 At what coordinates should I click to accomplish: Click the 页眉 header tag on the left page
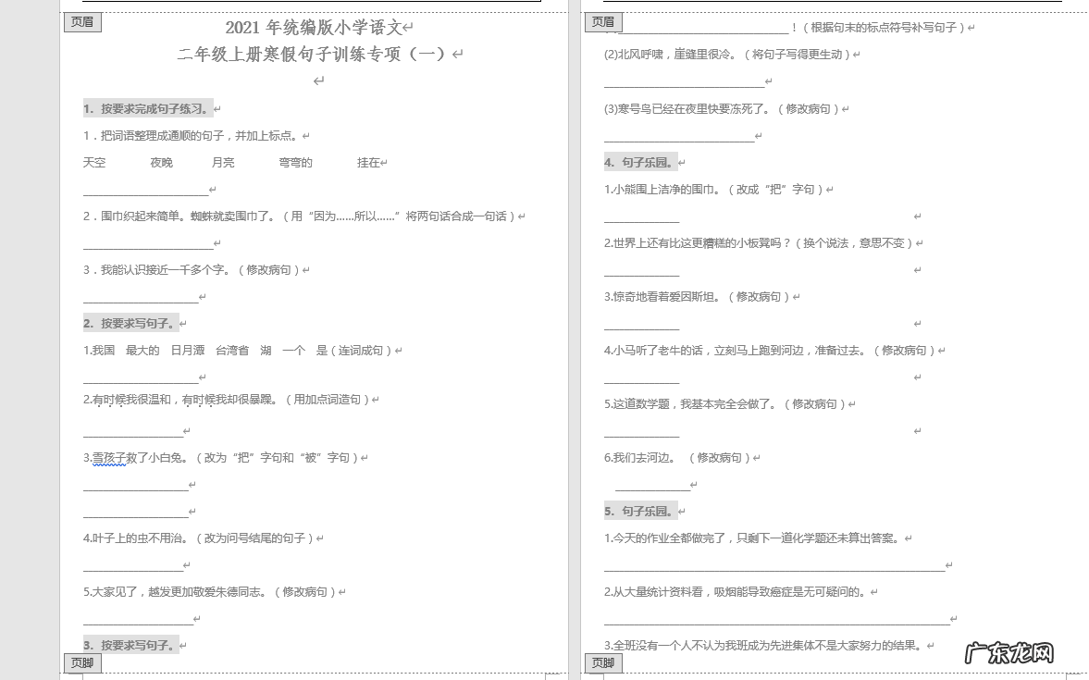(82, 22)
